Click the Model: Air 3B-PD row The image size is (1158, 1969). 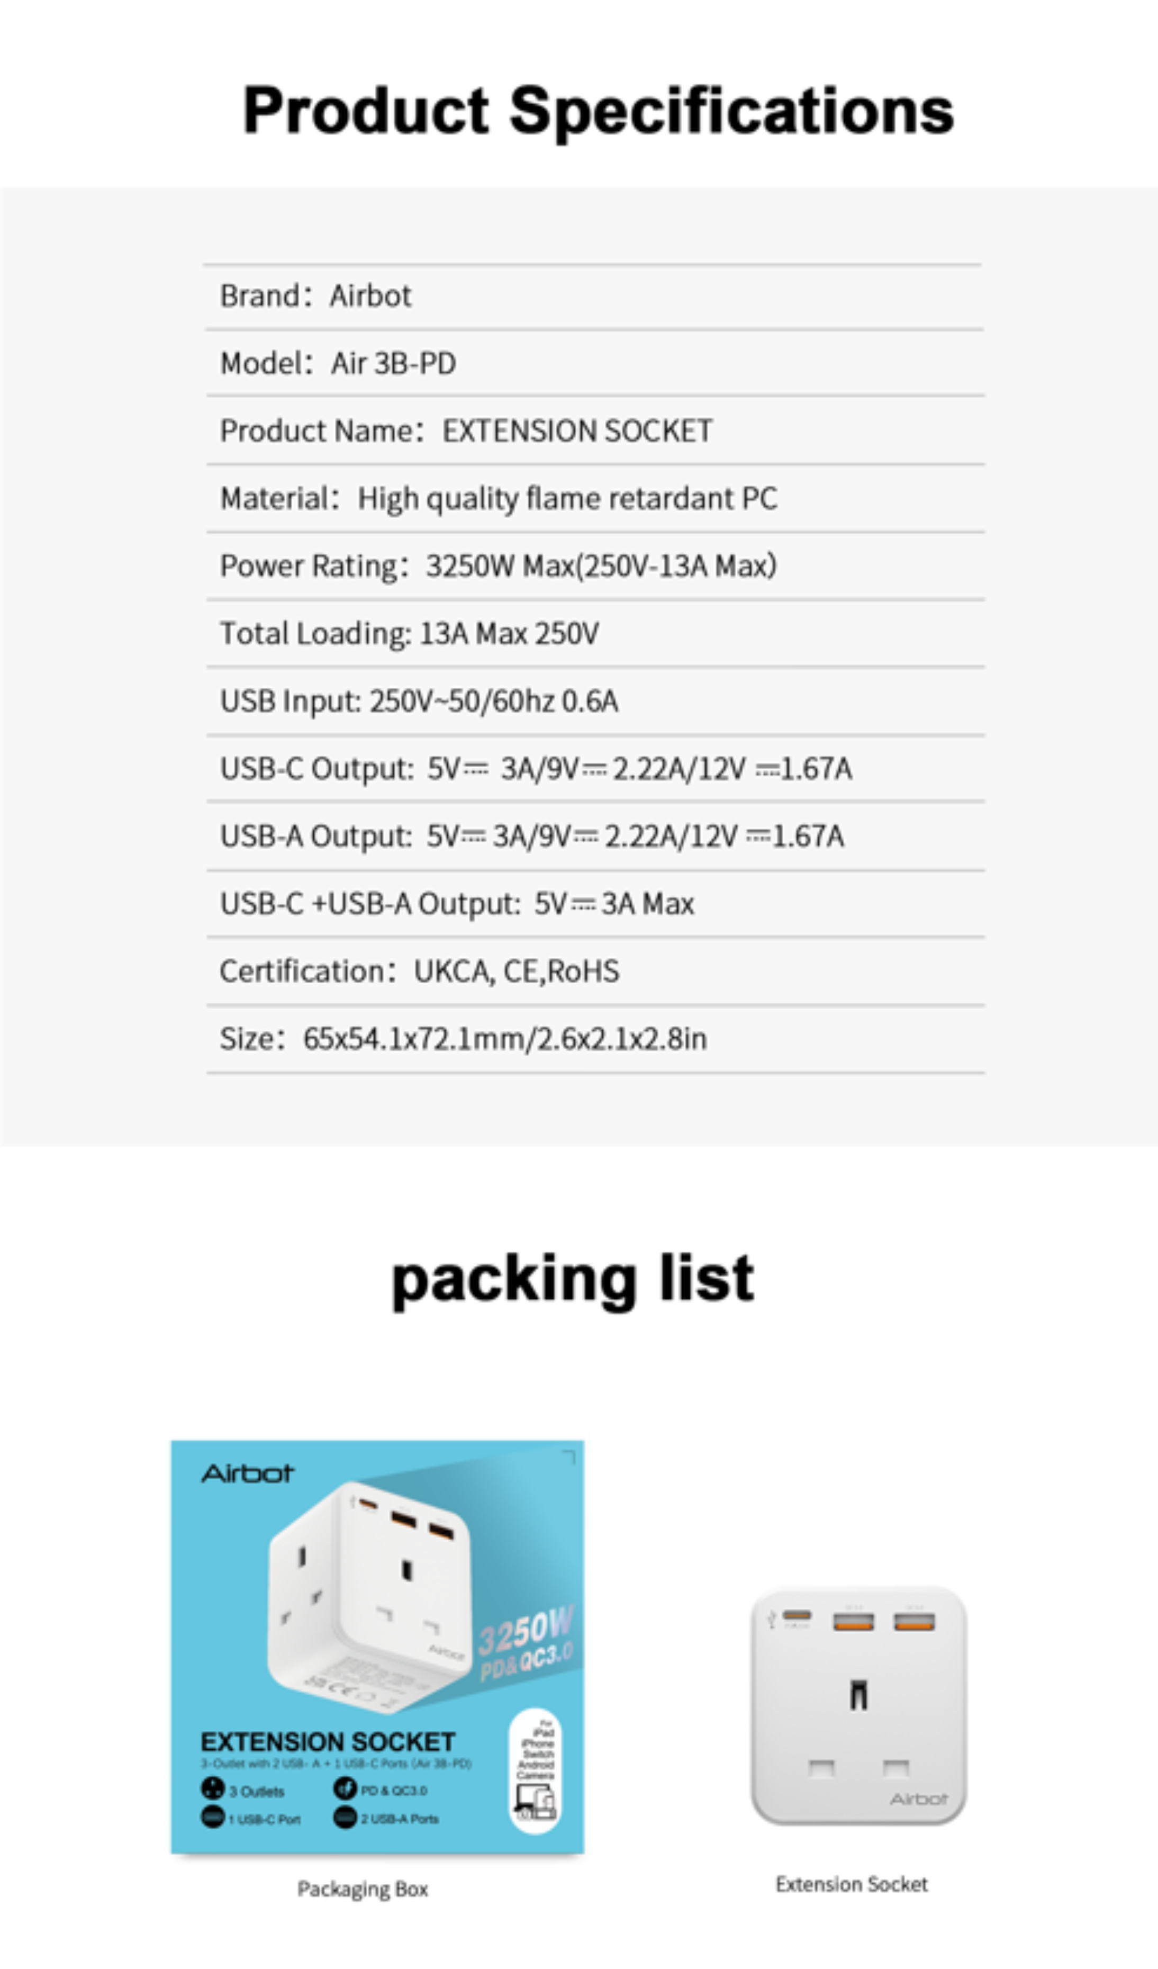pyautogui.click(x=594, y=363)
